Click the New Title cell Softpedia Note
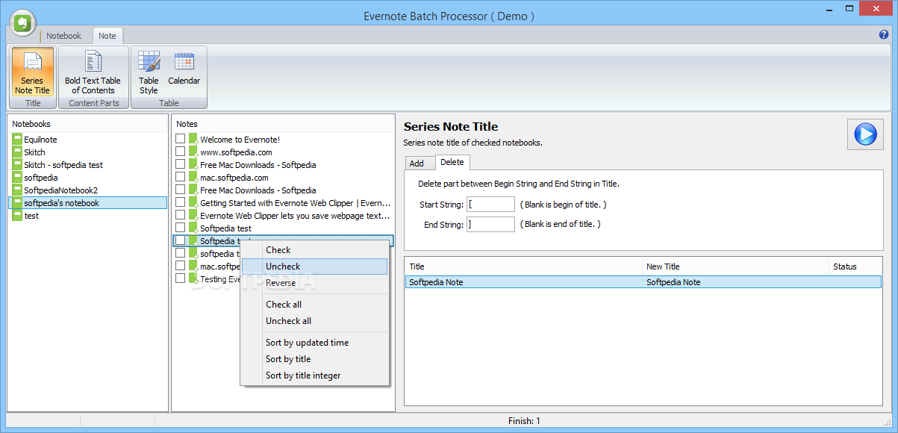This screenshot has width=898, height=433. 673,282
